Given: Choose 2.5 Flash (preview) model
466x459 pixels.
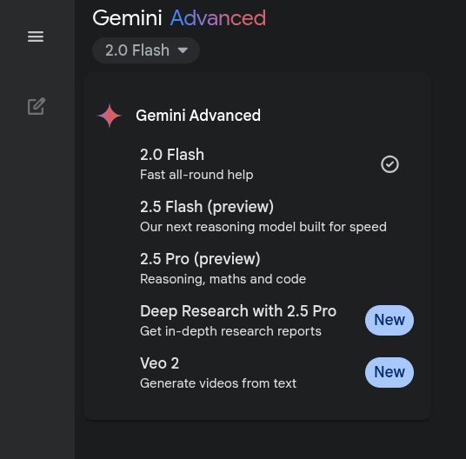Looking at the screenshot, I should pyautogui.click(x=257, y=216).
